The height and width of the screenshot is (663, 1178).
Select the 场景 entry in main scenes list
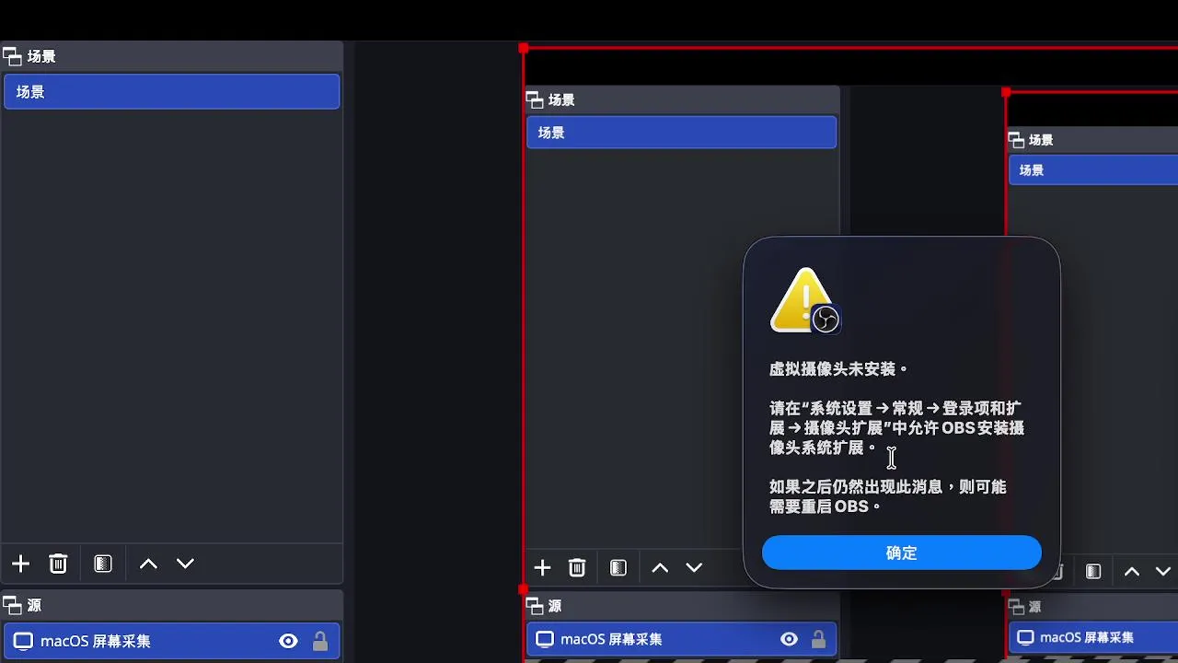pos(172,92)
